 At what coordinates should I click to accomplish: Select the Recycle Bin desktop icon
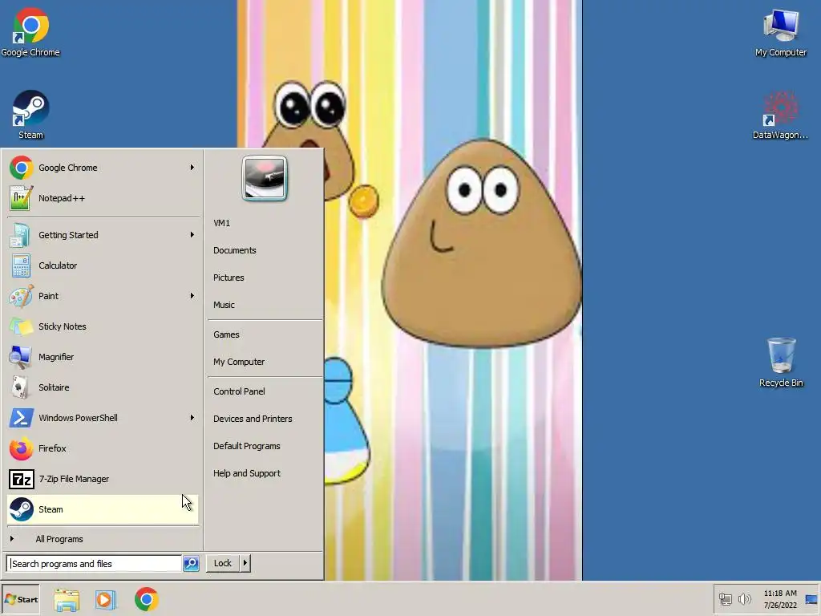(x=781, y=363)
